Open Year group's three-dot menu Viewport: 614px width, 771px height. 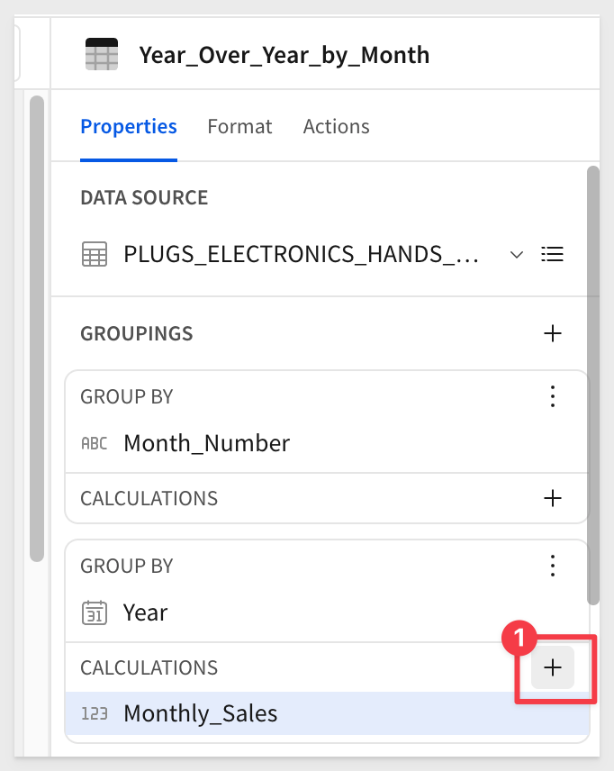tap(553, 566)
